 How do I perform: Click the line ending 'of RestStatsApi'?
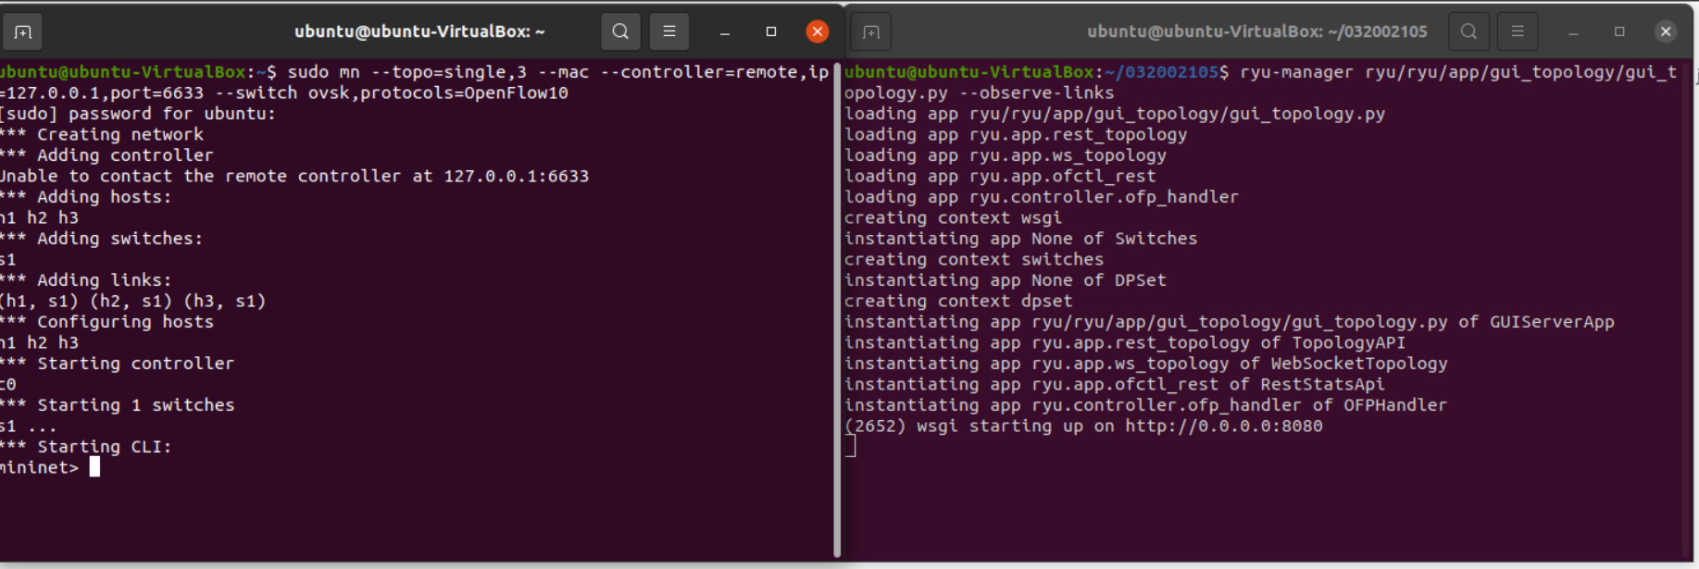click(1115, 385)
